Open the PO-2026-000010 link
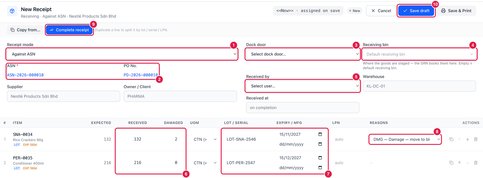Image resolution: width=483 pixels, height=178 pixels. point(141,75)
